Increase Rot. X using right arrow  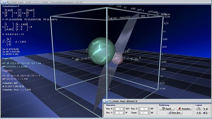point(123,109)
